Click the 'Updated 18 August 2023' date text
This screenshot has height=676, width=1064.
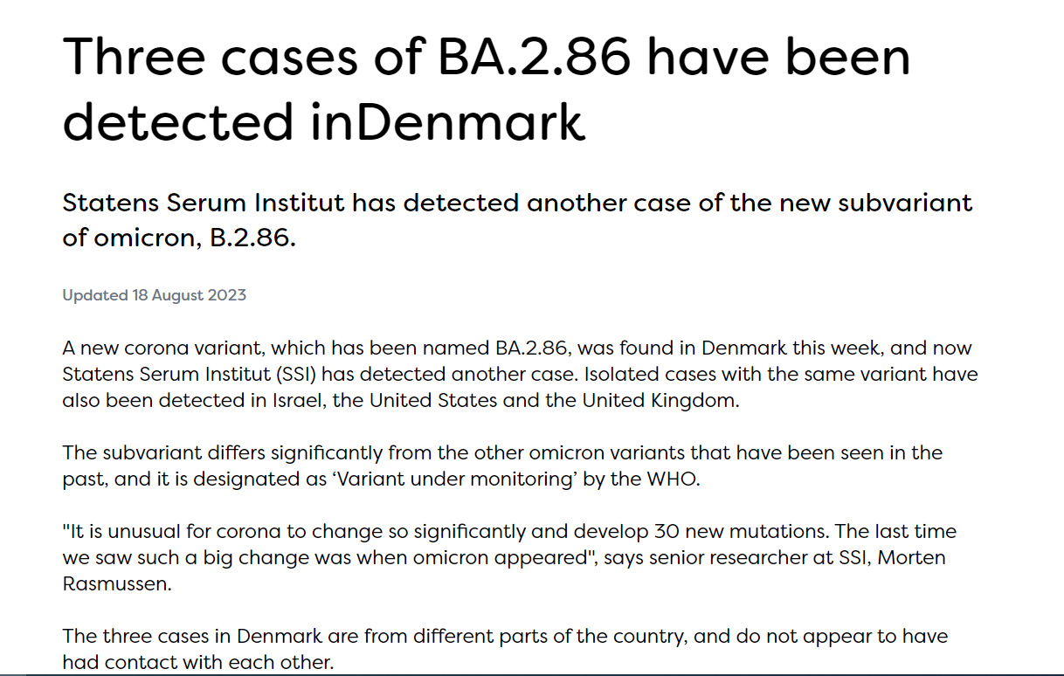154,295
